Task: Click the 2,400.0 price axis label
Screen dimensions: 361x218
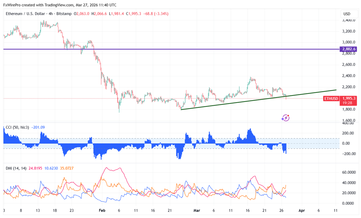Action: point(349,76)
